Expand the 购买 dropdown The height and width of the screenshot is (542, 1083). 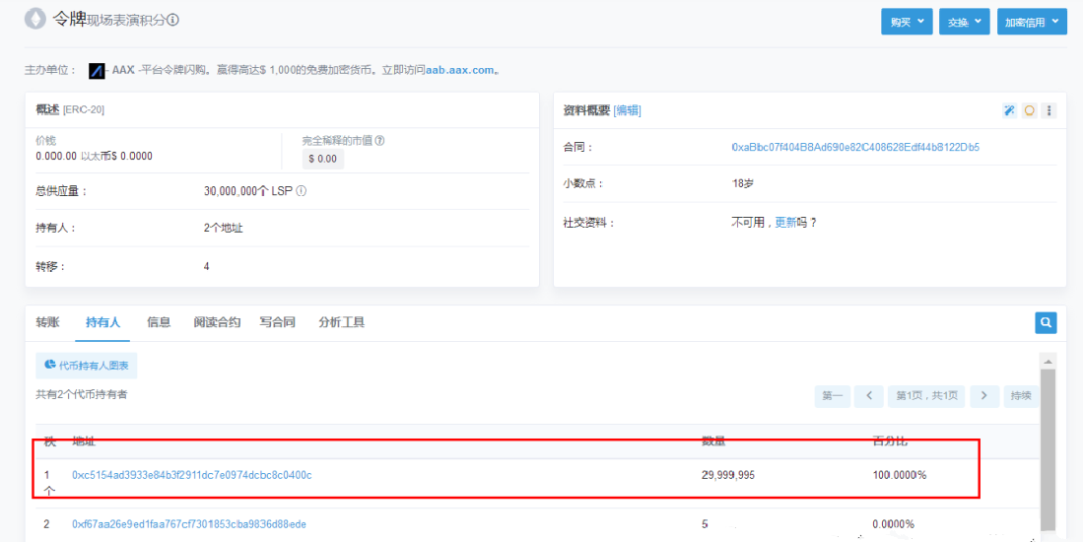pos(906,22)
